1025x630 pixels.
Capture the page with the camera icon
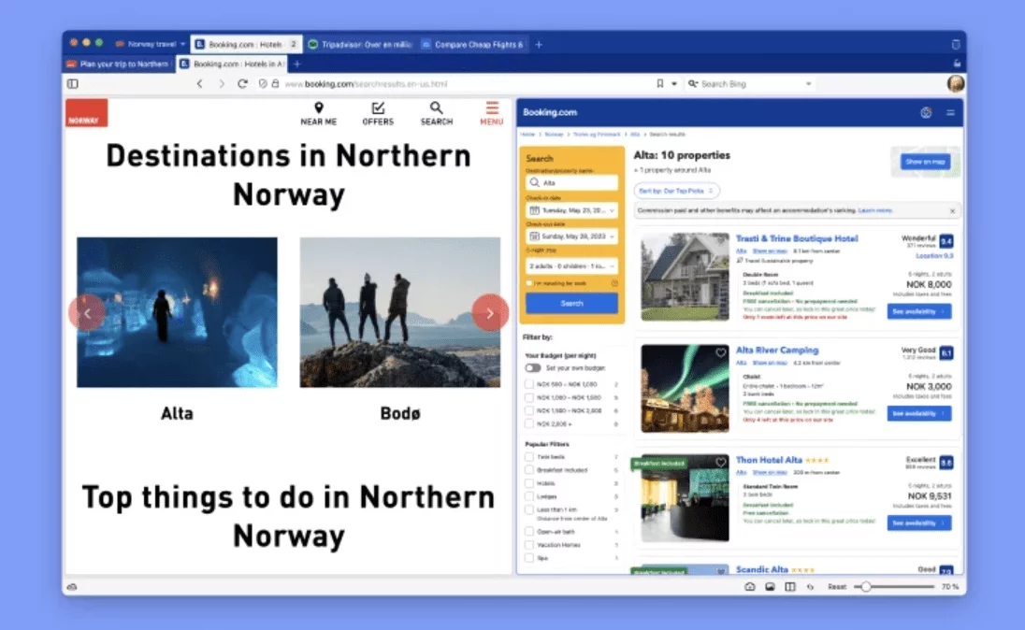[x=750, y=587]
